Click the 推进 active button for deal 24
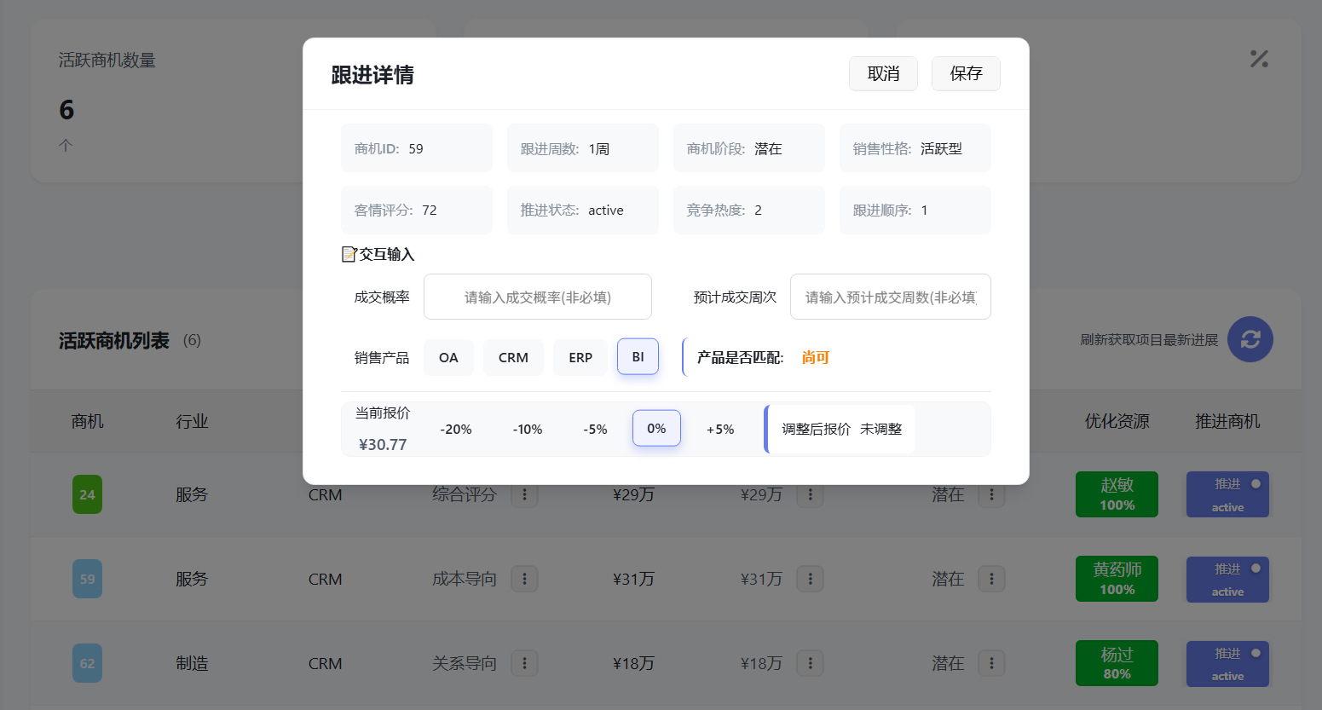This screenshot has width=1322, height=710. pyautogui.click(x=1227, y=494)
